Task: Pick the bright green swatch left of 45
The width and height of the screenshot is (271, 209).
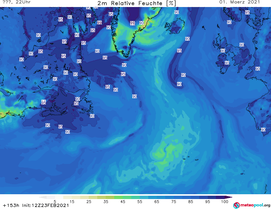Action: point(118,197)
